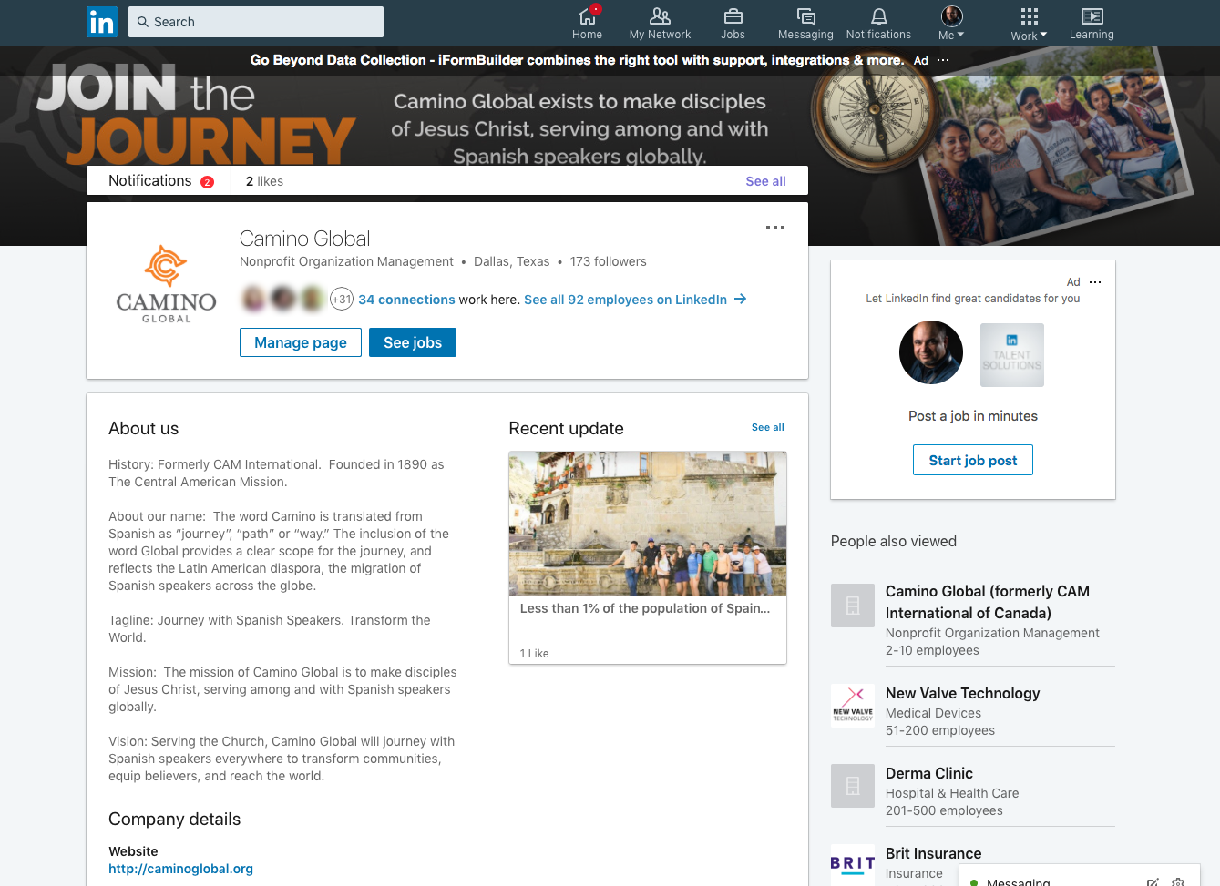Open the Learning icon
This screenshot has height=886, width=1220.
1092,15
